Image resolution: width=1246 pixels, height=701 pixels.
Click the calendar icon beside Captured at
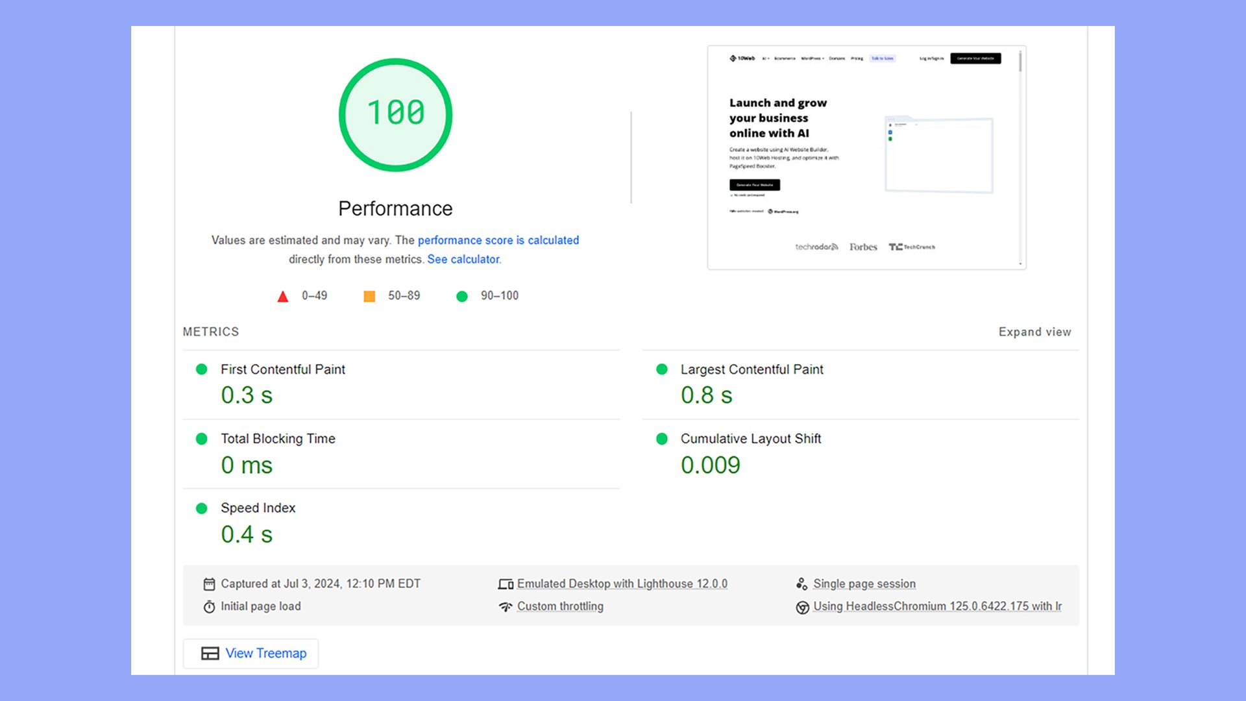[209, 584]
